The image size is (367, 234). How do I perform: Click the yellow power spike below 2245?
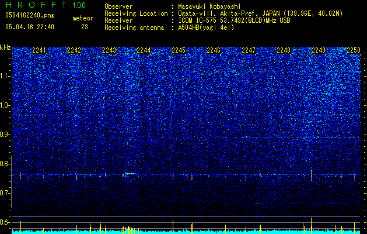coord(173,226)
